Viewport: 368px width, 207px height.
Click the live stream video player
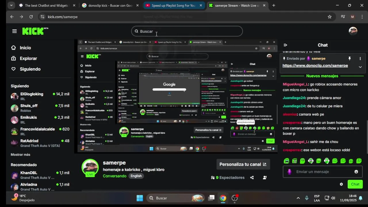pos(176,96)
